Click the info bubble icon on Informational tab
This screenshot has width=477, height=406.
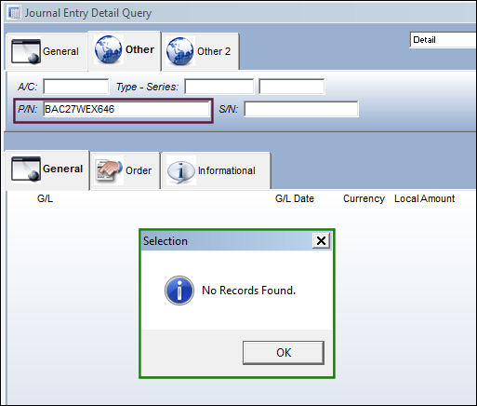[x=181, y=170]
